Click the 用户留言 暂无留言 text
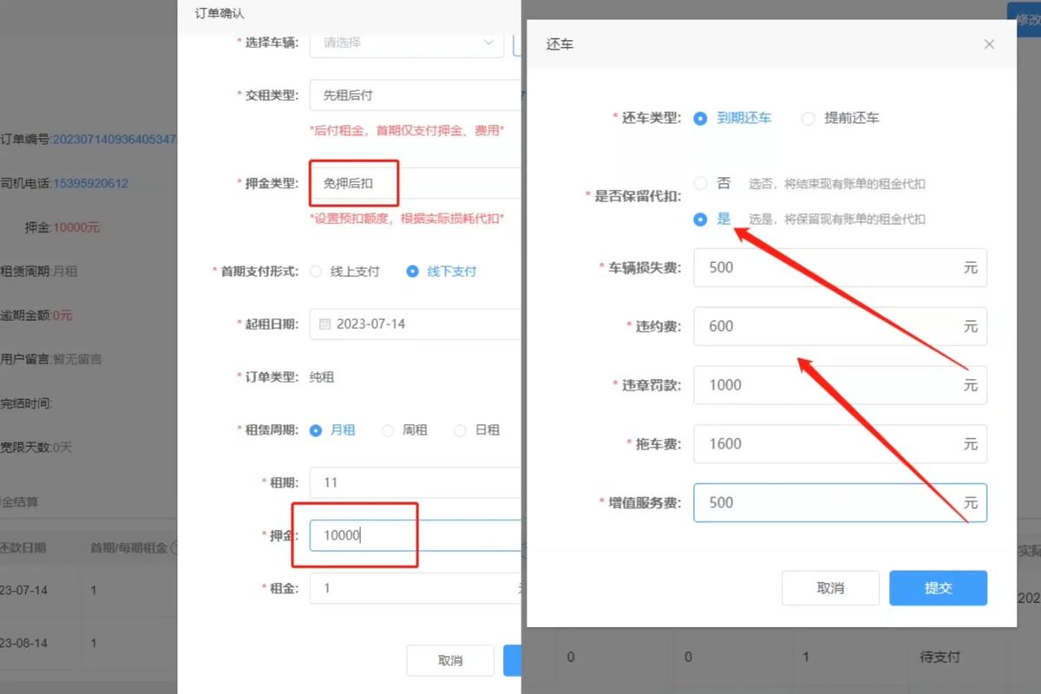The height and width of the screenshot is (694, 1041). point(51,359)
